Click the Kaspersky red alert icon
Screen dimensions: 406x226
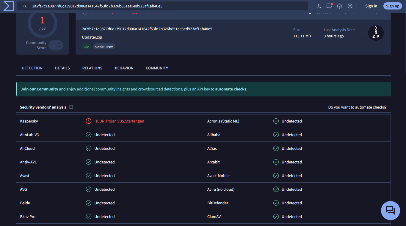coord(89,121)
